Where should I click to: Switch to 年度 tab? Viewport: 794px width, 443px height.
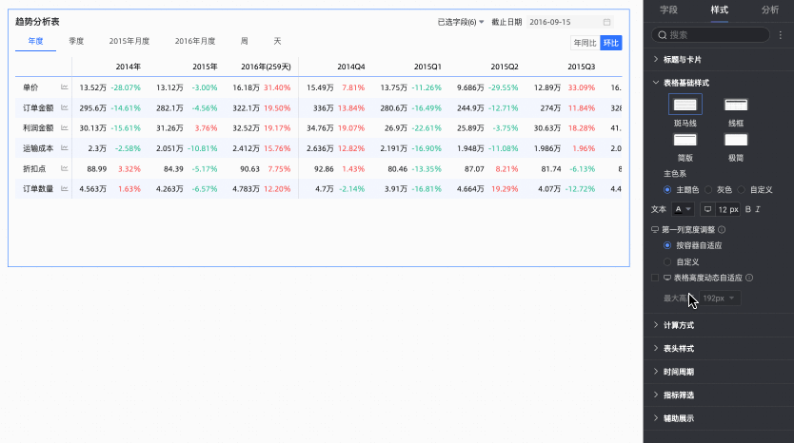(x=35, y=41)
